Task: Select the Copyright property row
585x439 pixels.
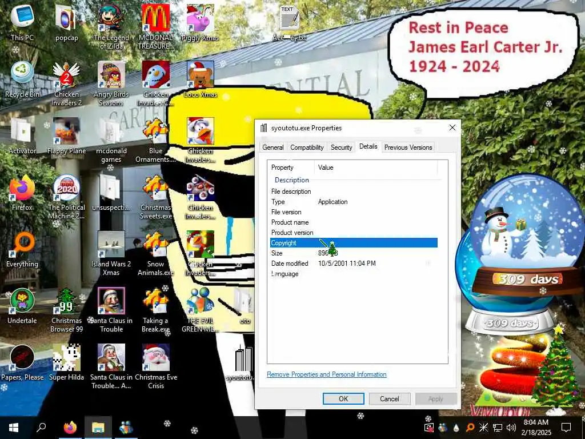Action: click(x=354, y=242)
